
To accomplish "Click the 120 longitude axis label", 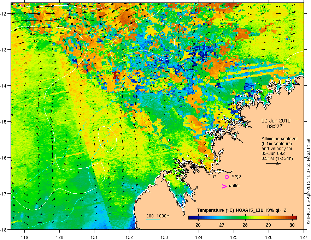I will [x=59, y=237].
